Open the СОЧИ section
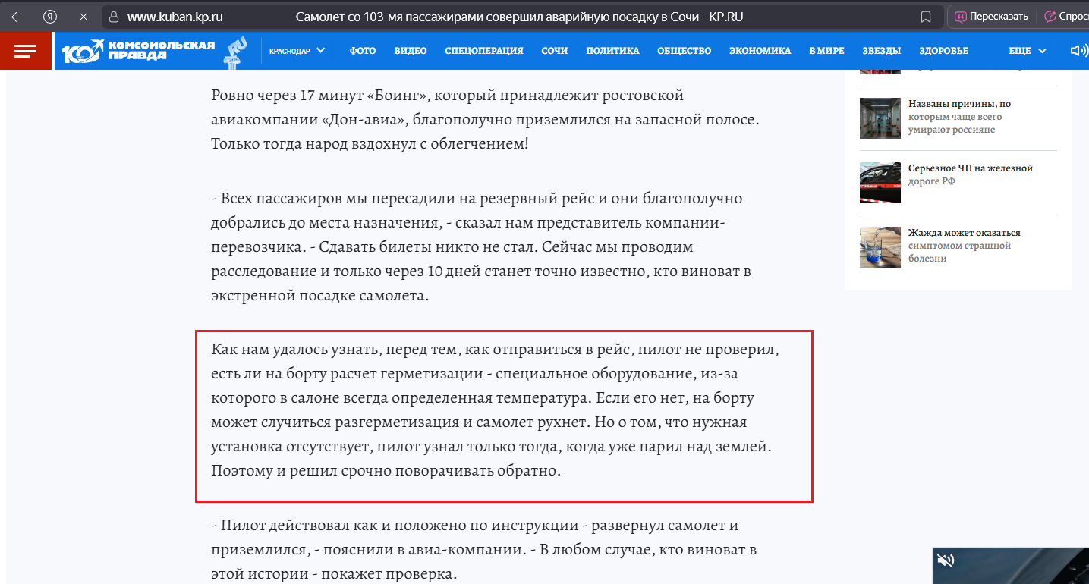 (x=555, y=51)
